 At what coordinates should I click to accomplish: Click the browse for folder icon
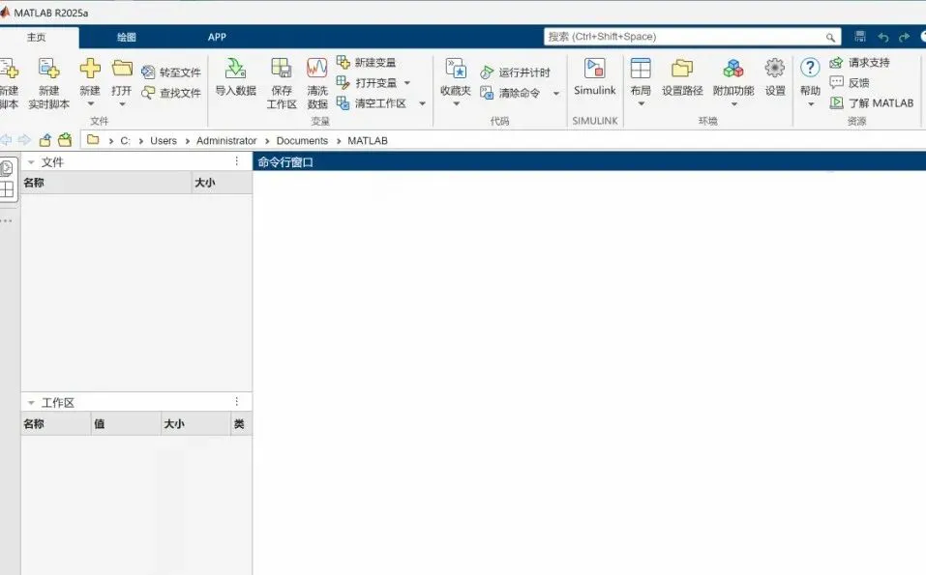pos(65,140)
